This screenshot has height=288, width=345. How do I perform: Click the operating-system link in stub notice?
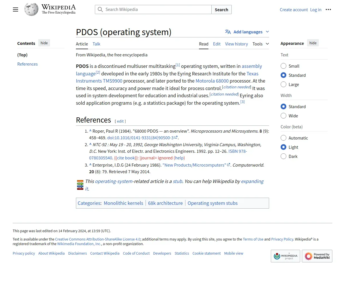[114, 181]
